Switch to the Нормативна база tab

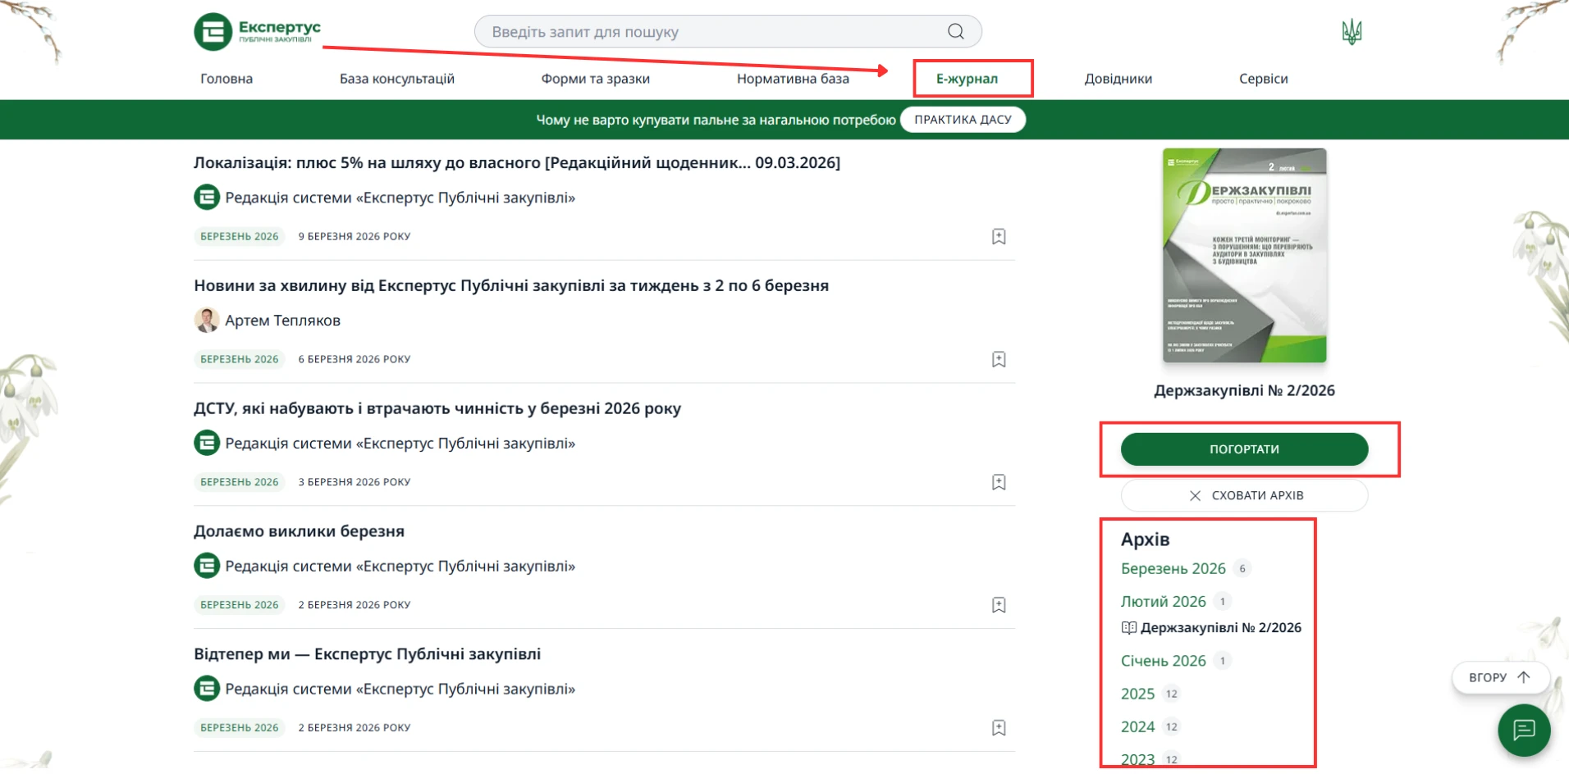(793, 79)
